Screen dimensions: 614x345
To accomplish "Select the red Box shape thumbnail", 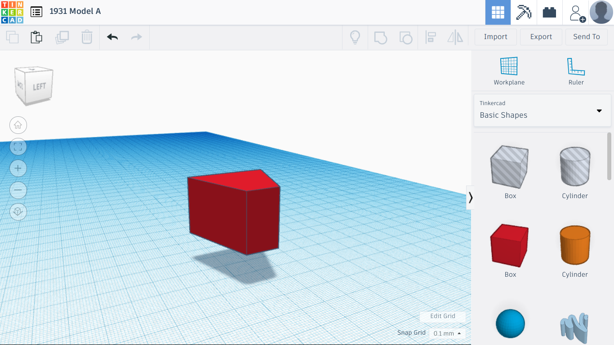I will click(510, 245).
